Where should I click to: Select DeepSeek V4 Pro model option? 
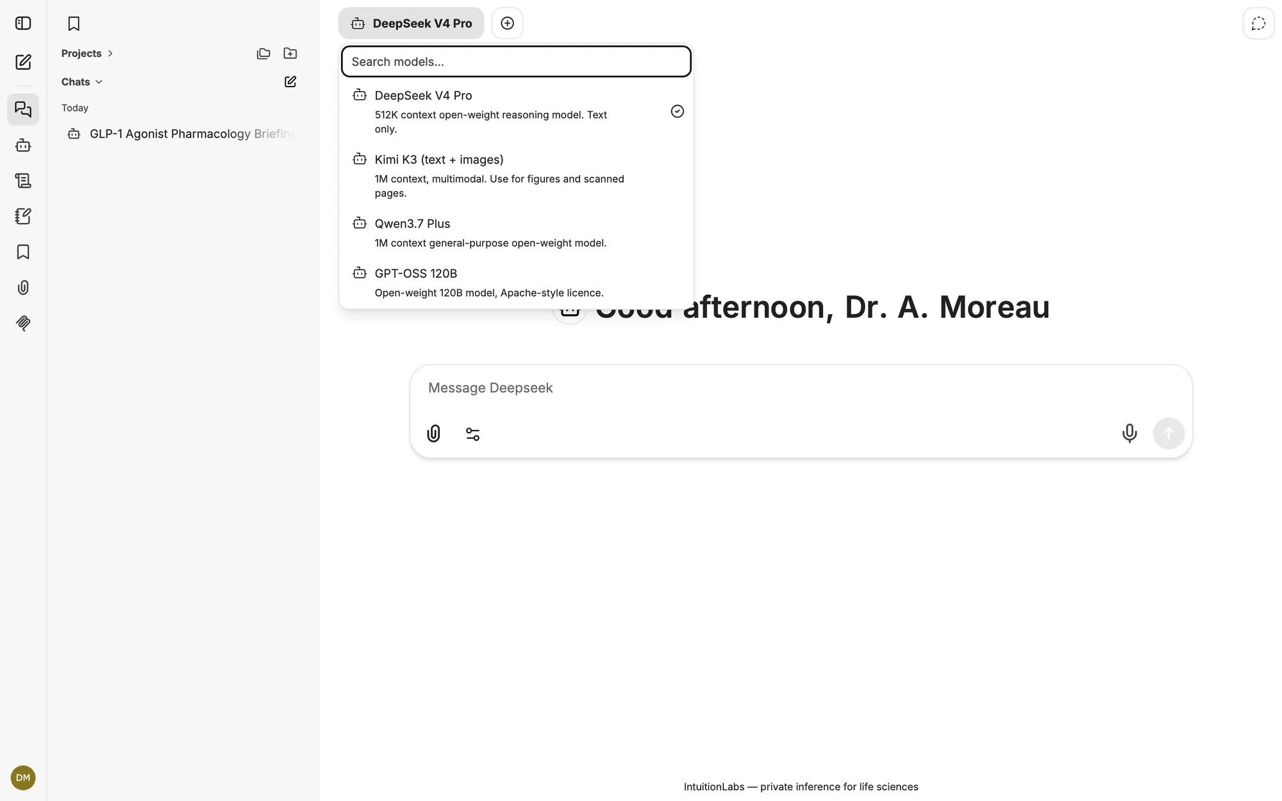pos(516,111)
